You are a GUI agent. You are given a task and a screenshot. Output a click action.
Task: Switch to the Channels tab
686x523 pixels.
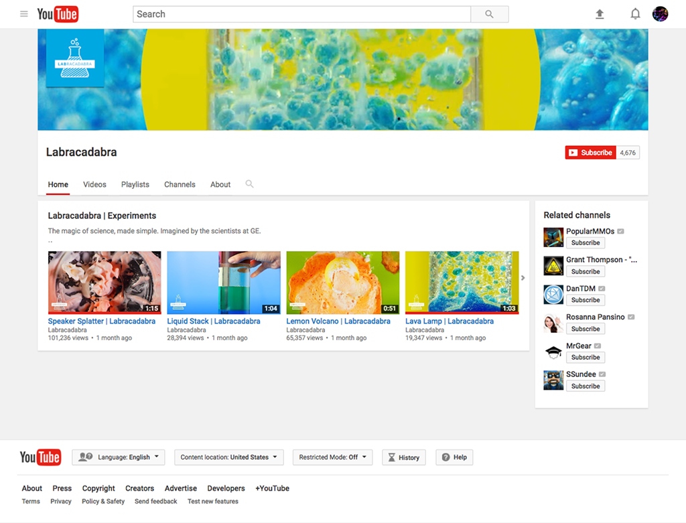[x=180, y=185]
